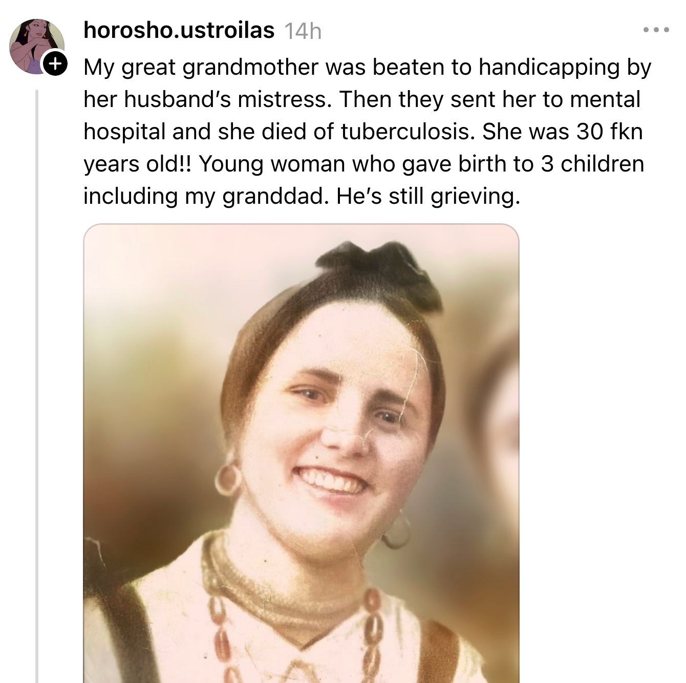Click the text "She was 30 fkn"

pyautogui.click(x=562, y=132)
